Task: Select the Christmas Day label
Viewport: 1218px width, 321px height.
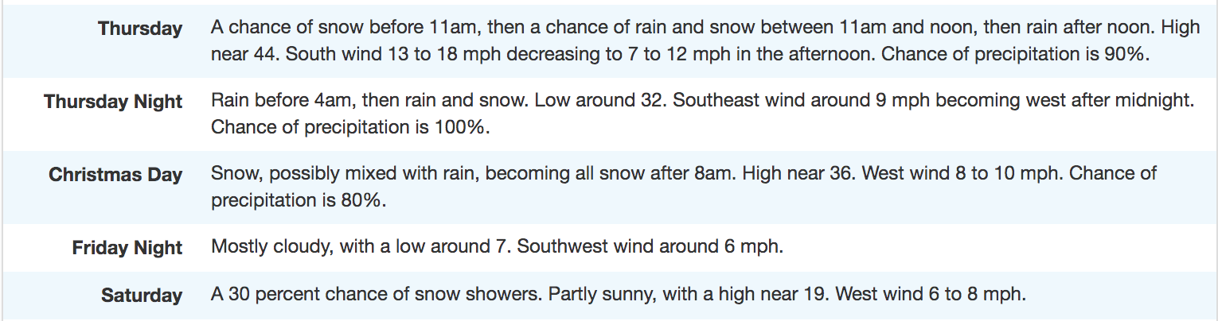Action: click(115, 175)
